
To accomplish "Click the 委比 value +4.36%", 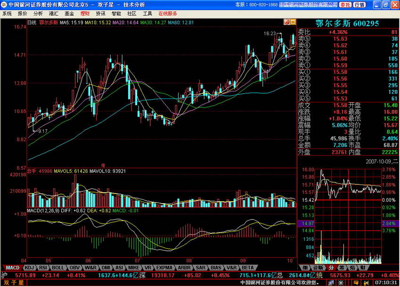I will coord(338,32).
